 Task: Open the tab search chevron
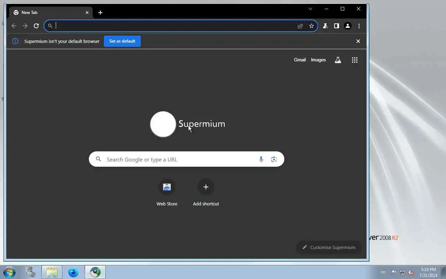pos(310,9)
